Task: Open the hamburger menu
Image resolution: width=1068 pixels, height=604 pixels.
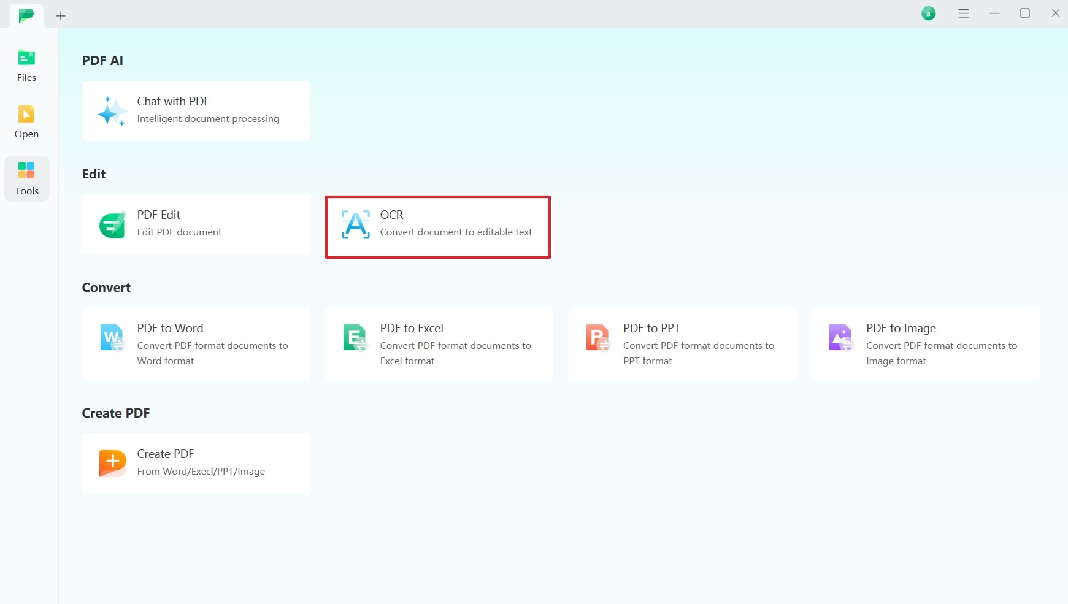Action: pyautogui.click(x=964, y=13)
